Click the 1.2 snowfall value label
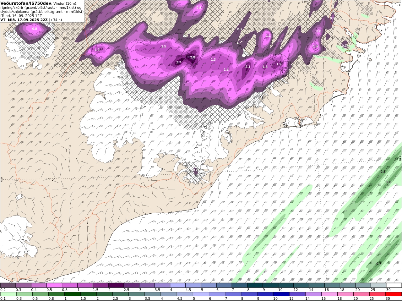Screen dimensions: 402x301 [226, 69]
